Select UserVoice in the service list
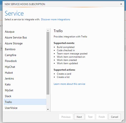The image size is (126, 123). 25,108
